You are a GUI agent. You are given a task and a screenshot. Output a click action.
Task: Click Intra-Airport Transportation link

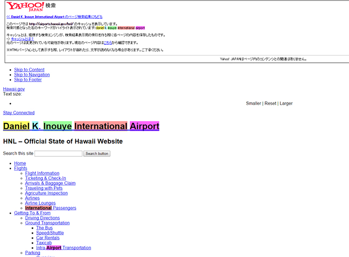[63, 248]
